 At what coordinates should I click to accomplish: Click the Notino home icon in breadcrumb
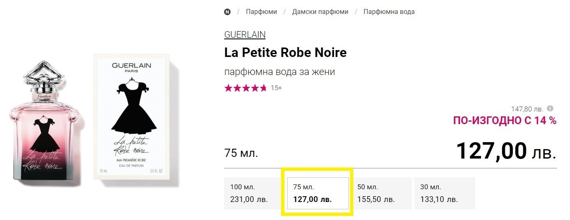227,12
